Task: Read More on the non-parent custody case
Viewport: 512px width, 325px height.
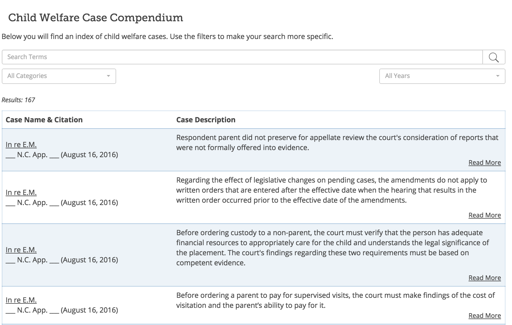Action: (x=484, y=278)
